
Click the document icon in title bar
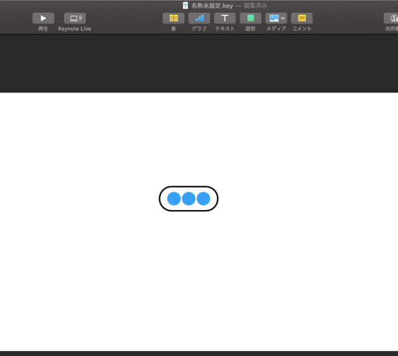[185, 6]
